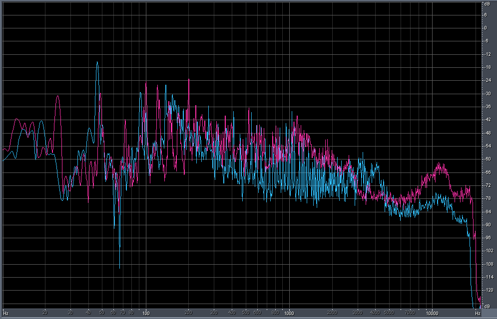
Task: Click the Hz unit label at bottom right
Action: (478, 313)
